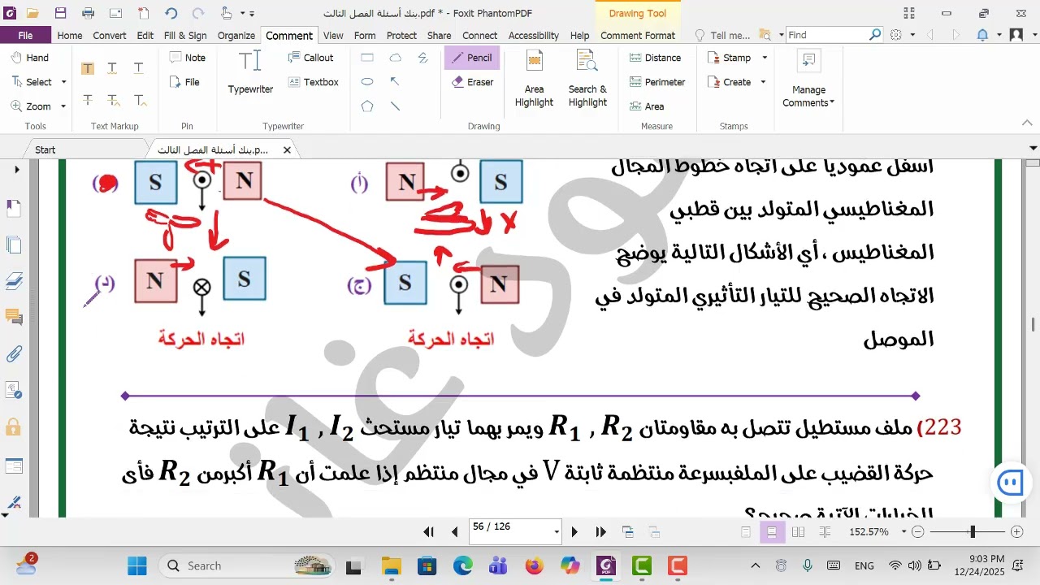Add a Note comment
Screen dimensions: 1040x585
coord(187,58)
